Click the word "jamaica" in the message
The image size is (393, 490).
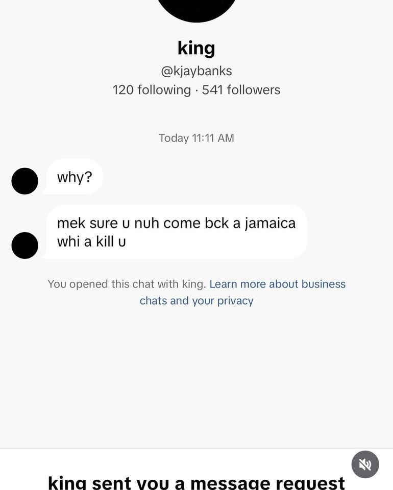coord(270,224)
